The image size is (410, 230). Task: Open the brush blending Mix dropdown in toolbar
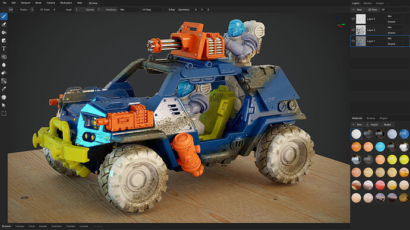[129, 9]
